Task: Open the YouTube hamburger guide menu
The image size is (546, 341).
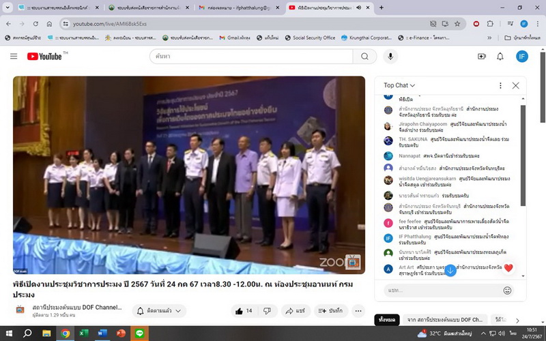Action: click(x=14, y=57)
